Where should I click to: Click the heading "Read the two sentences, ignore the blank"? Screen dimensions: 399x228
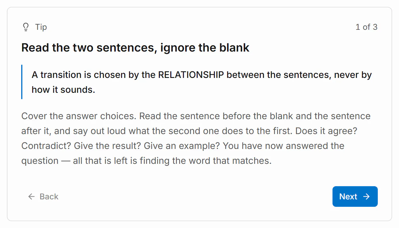click(x=135, y=48)
